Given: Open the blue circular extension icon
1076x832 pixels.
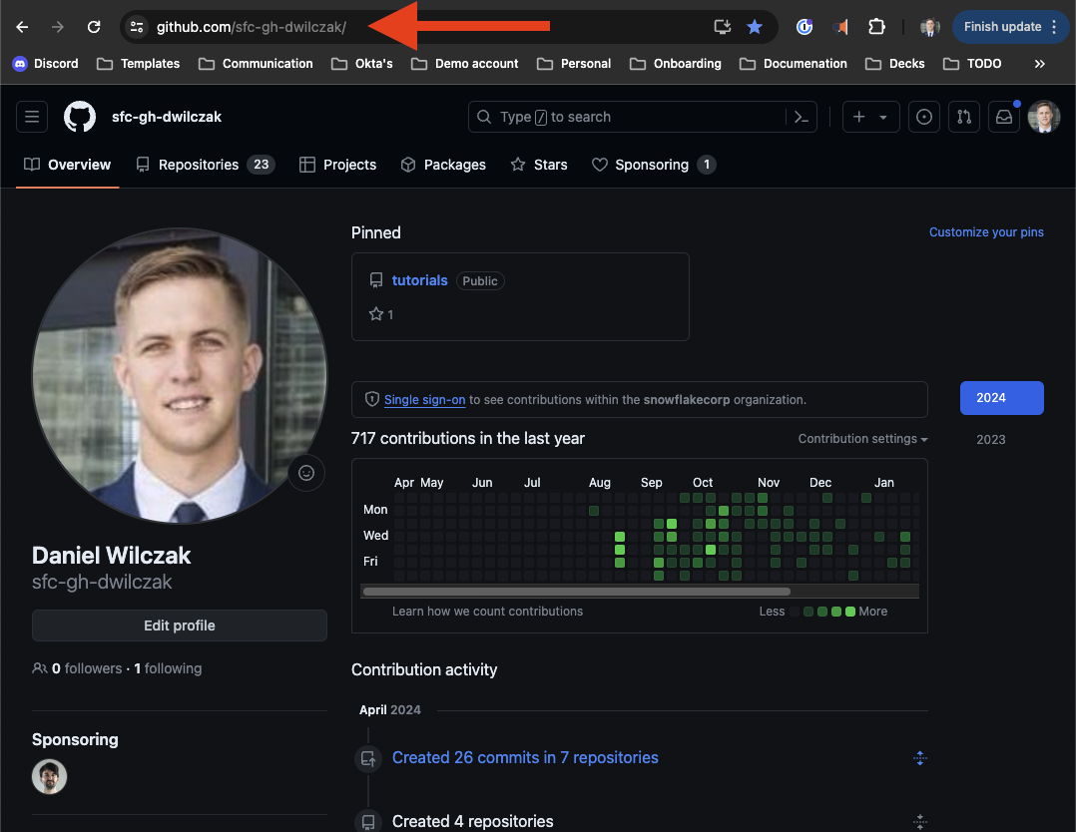Looking at the screenshot, I should pos(805,27).
